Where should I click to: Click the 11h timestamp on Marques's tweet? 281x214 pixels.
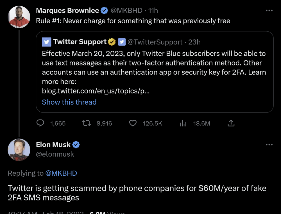click(153, 11)
